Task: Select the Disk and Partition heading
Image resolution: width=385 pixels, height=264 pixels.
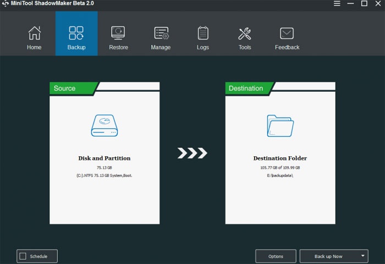Action: pos(105,158)
